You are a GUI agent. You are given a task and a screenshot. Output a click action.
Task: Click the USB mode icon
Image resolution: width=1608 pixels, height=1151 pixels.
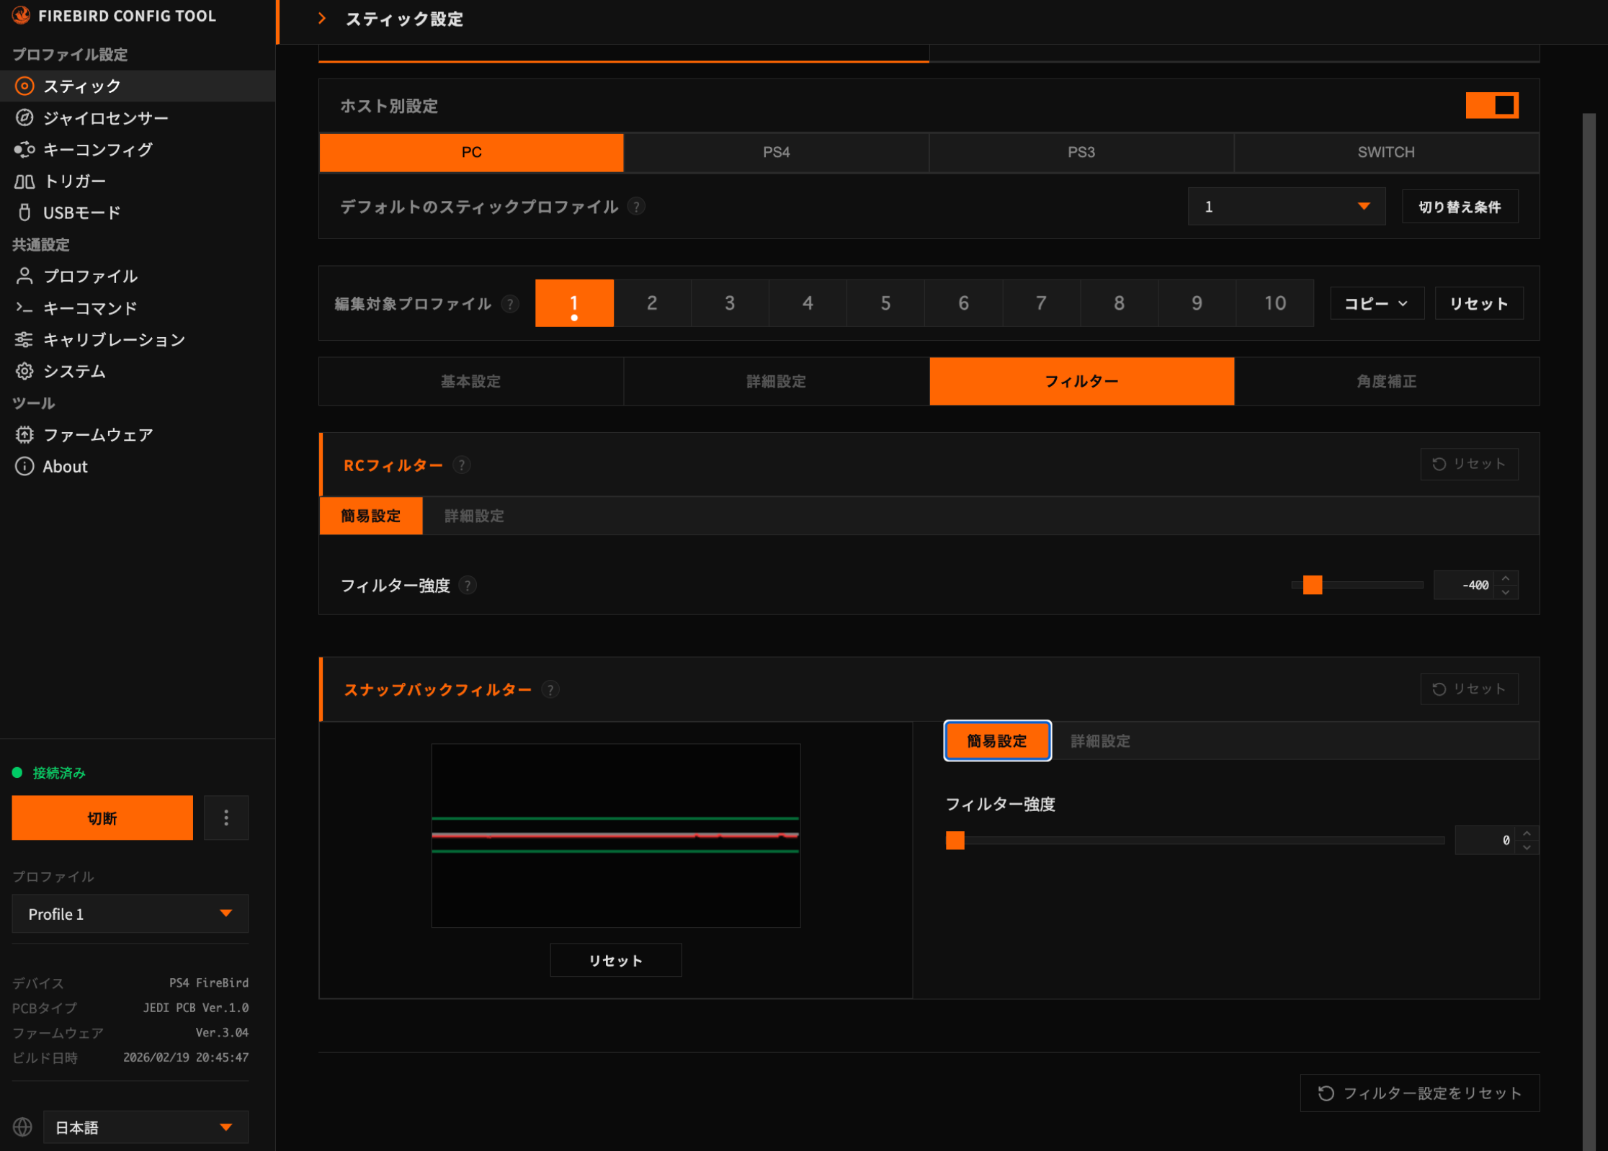(x=24, y=212)
